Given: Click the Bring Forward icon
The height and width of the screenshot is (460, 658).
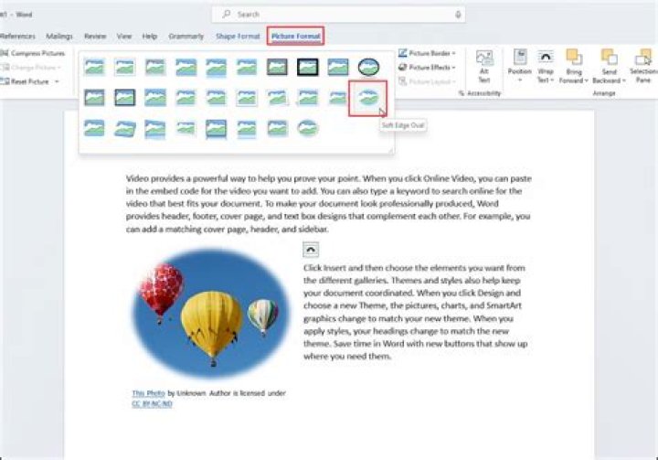Looking at the screenshot, I should (574, 57).
